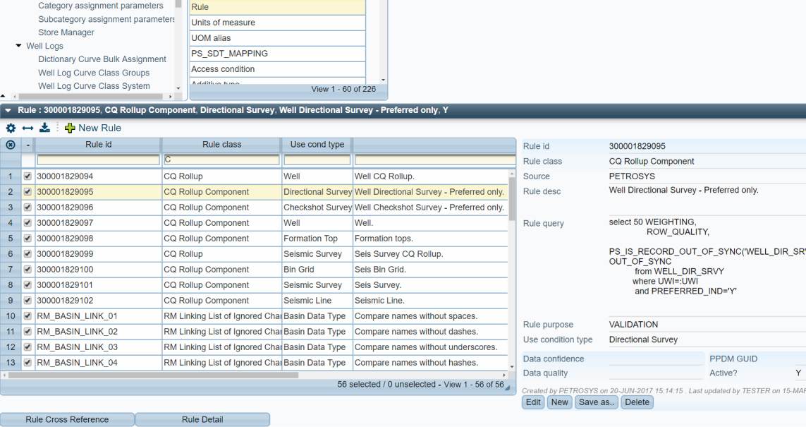Clear filters with the circled X icon
806x427 pixels.
(x=11, y=145)
